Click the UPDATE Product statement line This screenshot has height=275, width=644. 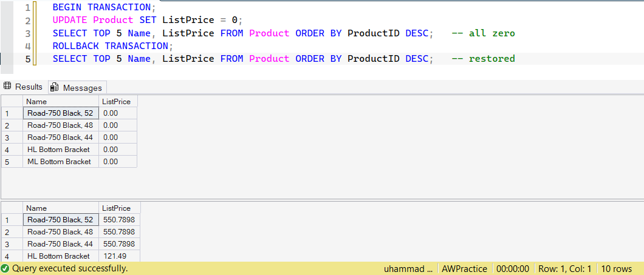pyautogui.click(x=148, y=19)
